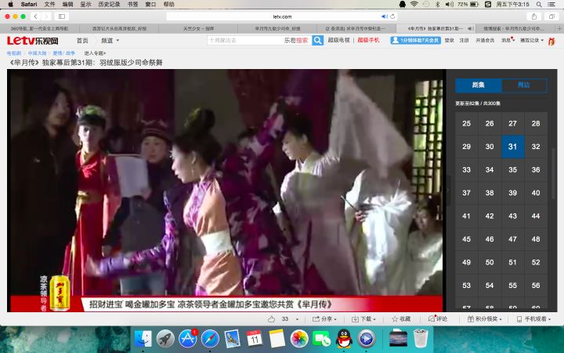Open Safari 文件 menu
The height and width of the screenshot is (353, 564).
tap(49, 5)
